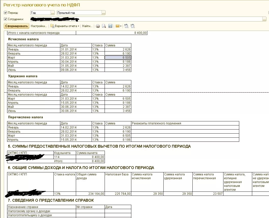Click the Перечислено налога heading
The width and height of the screenshot is (269, 218).
[x=25, y=117]
